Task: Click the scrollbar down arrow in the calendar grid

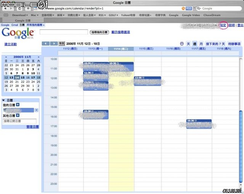Action: click(241, 189)
